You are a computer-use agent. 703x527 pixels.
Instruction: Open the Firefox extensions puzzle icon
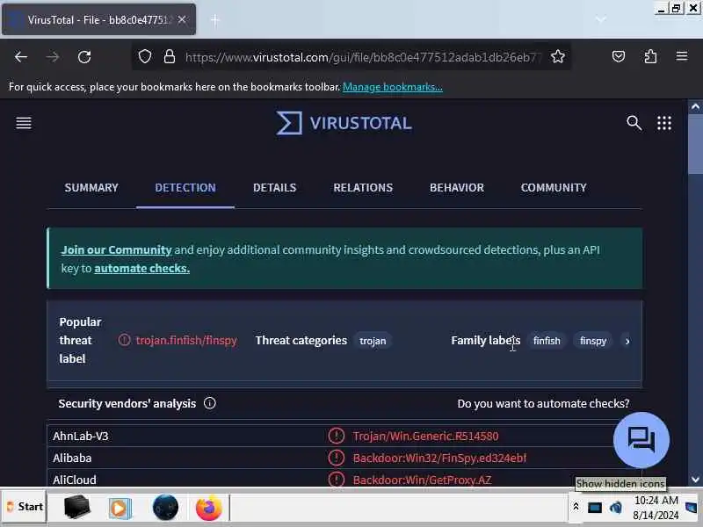point(650,56)
